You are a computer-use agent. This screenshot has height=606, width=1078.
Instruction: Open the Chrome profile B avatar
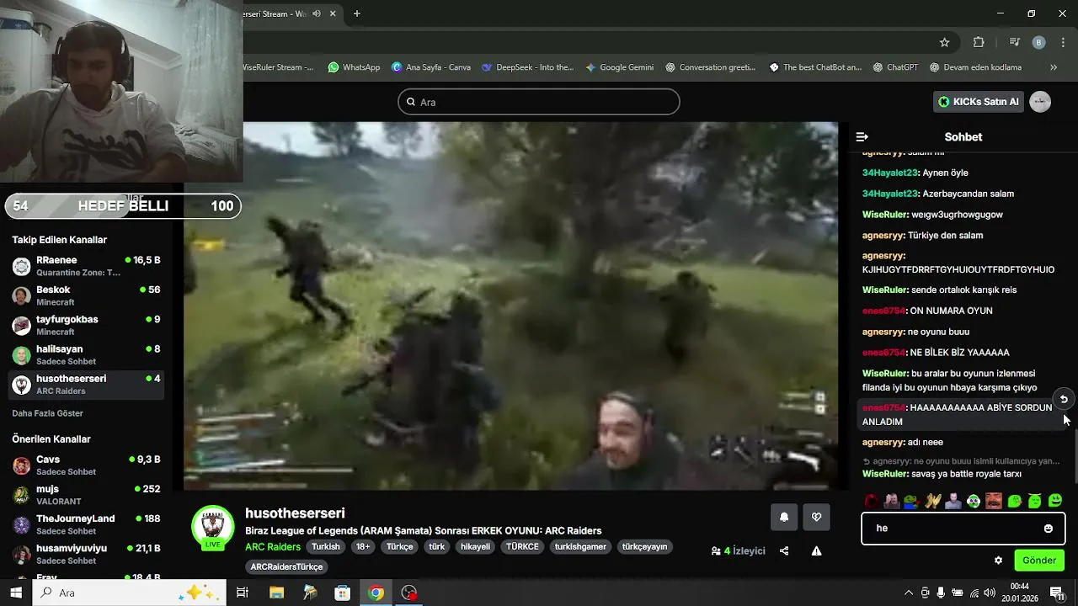1038,42
